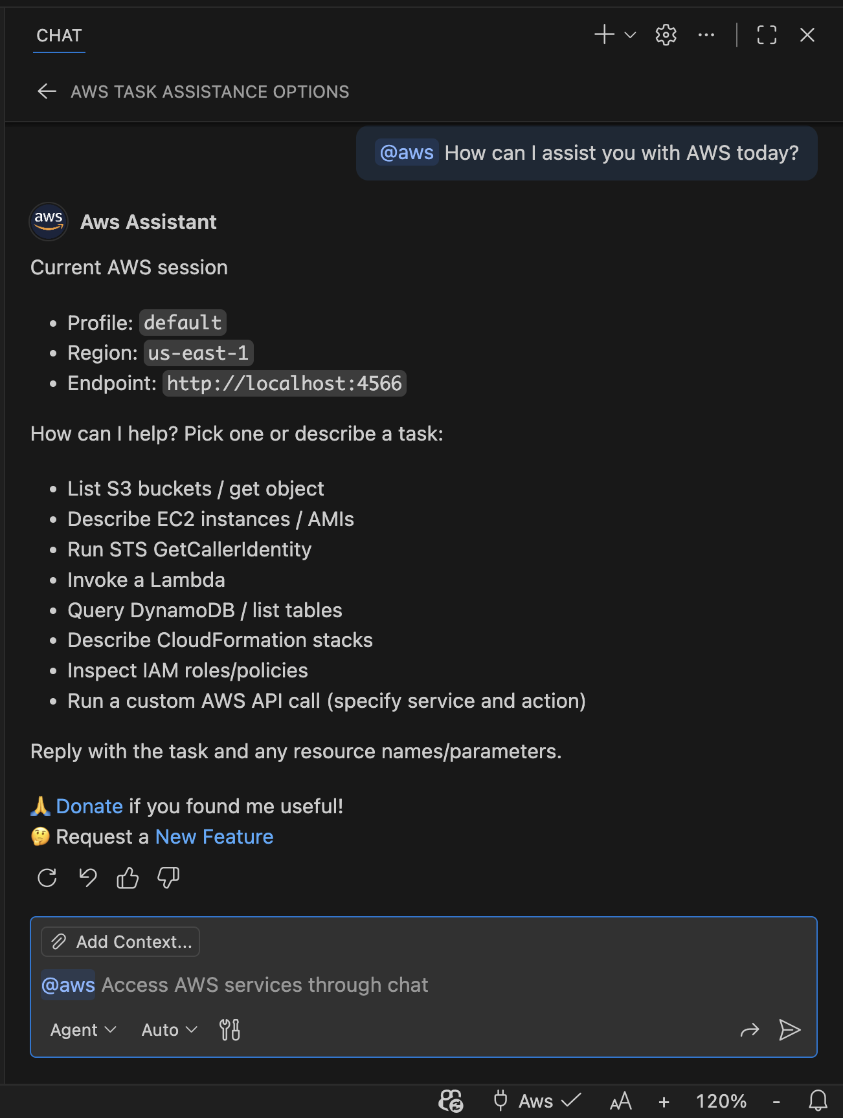Toggle the accounts icon in the status bar
This screenshot has height=1118, width=843.
450,1101
